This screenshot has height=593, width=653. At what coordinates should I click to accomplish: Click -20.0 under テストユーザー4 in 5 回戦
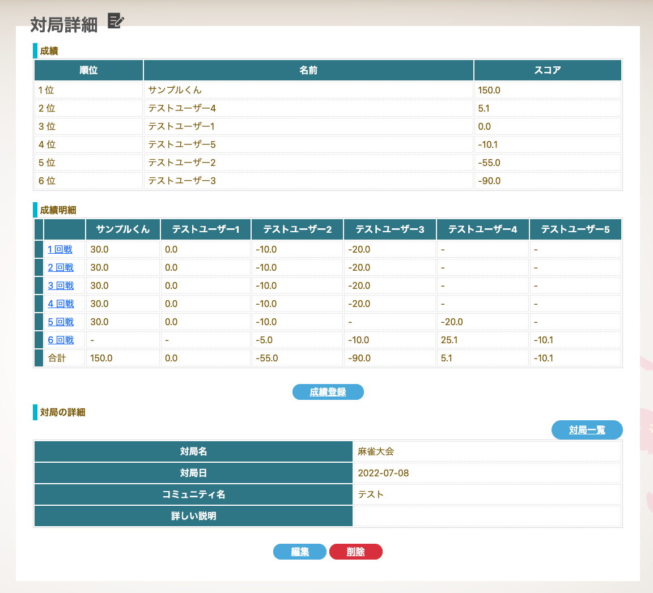pos(452,322)
